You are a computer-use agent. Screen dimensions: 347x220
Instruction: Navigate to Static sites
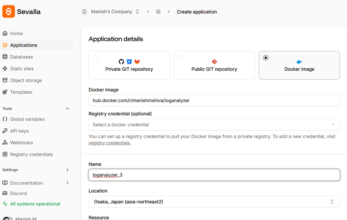(22, 68)
